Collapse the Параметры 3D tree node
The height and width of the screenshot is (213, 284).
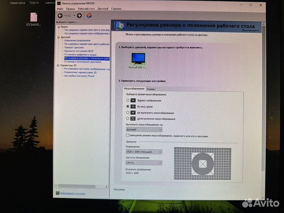(58, 65)
